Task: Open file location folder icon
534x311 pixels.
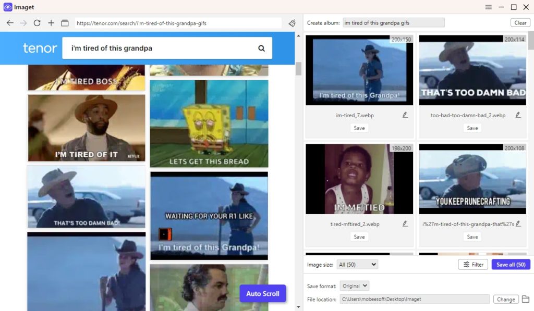Action: (x=526, y=299)
